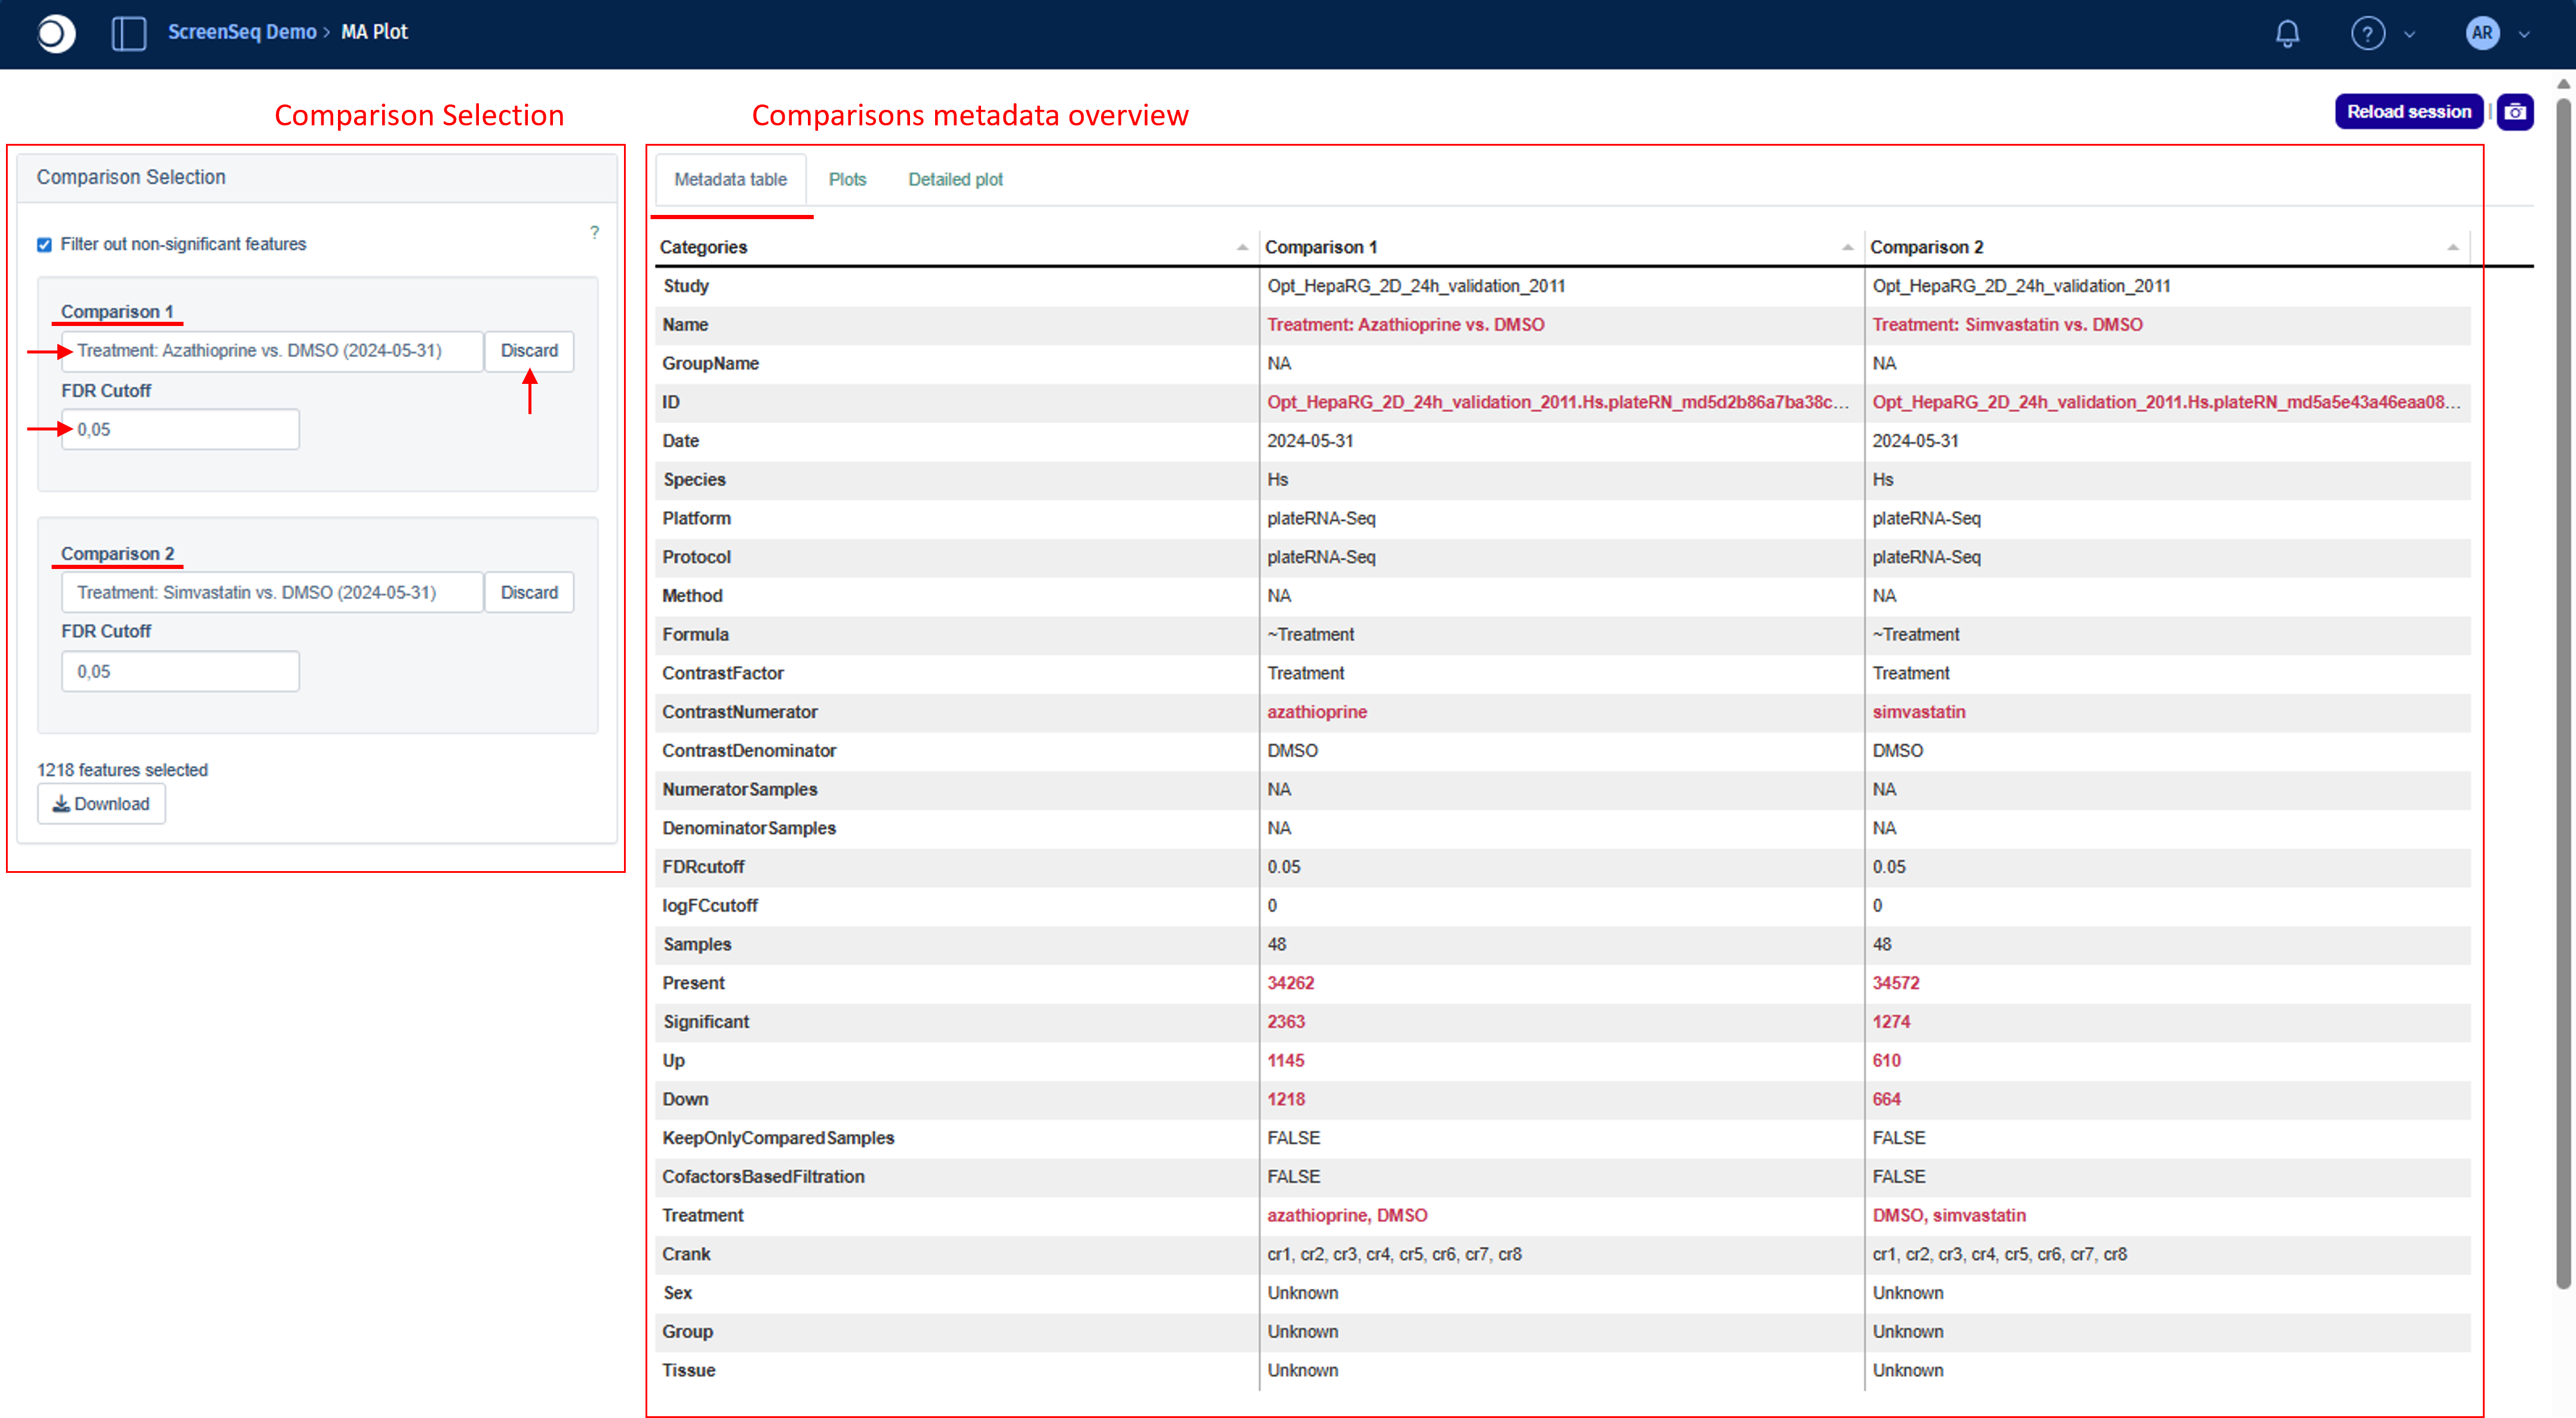Click Up value 610
Image resolution: width=2576 pixels, height=1418 pixels.
(x=1886, y=1061)
